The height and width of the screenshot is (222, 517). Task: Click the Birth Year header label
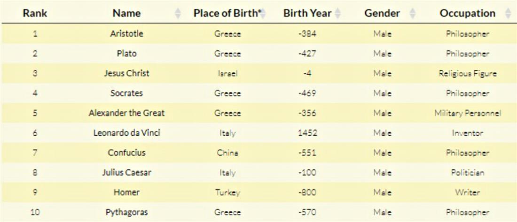pos(307,14)
